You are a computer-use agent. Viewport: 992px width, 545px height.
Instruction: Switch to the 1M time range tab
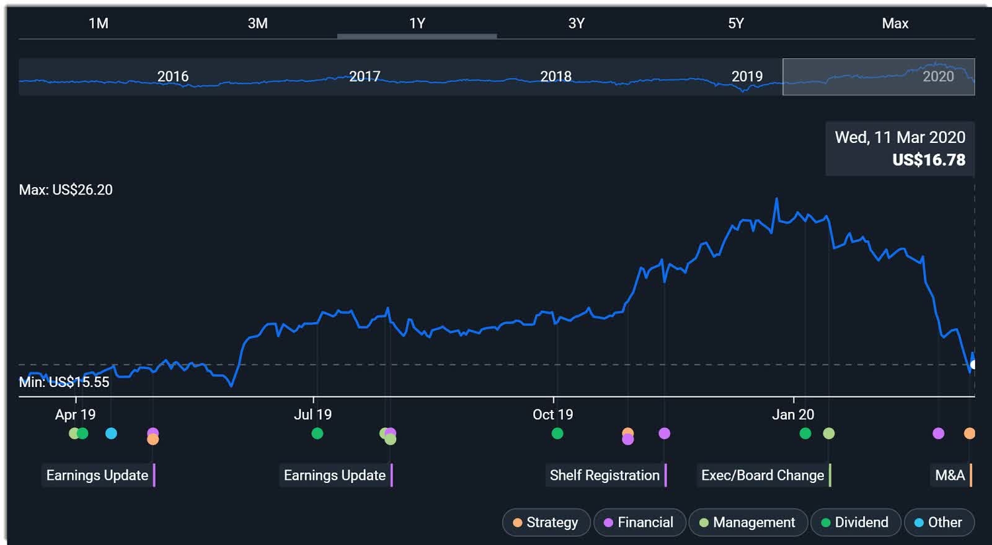(x=99, y=24)
